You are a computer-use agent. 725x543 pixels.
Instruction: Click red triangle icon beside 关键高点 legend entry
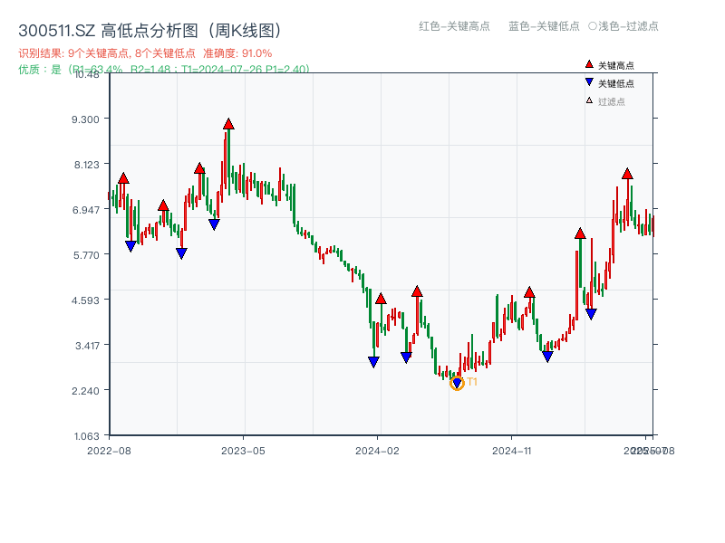pos(589,63)
